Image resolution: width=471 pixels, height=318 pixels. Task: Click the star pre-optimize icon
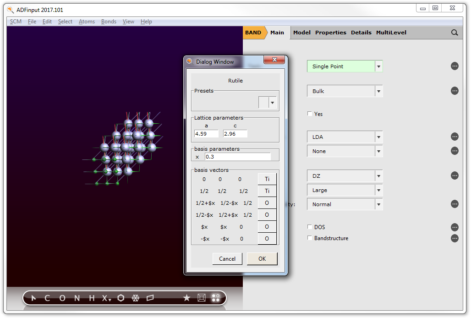186,298
